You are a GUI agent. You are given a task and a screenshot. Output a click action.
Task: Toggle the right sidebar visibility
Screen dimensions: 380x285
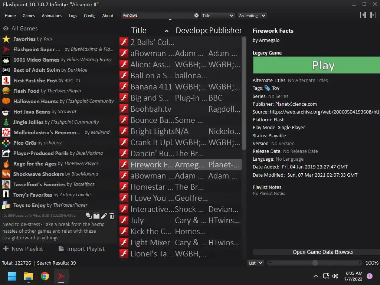(x=373, y=15)
